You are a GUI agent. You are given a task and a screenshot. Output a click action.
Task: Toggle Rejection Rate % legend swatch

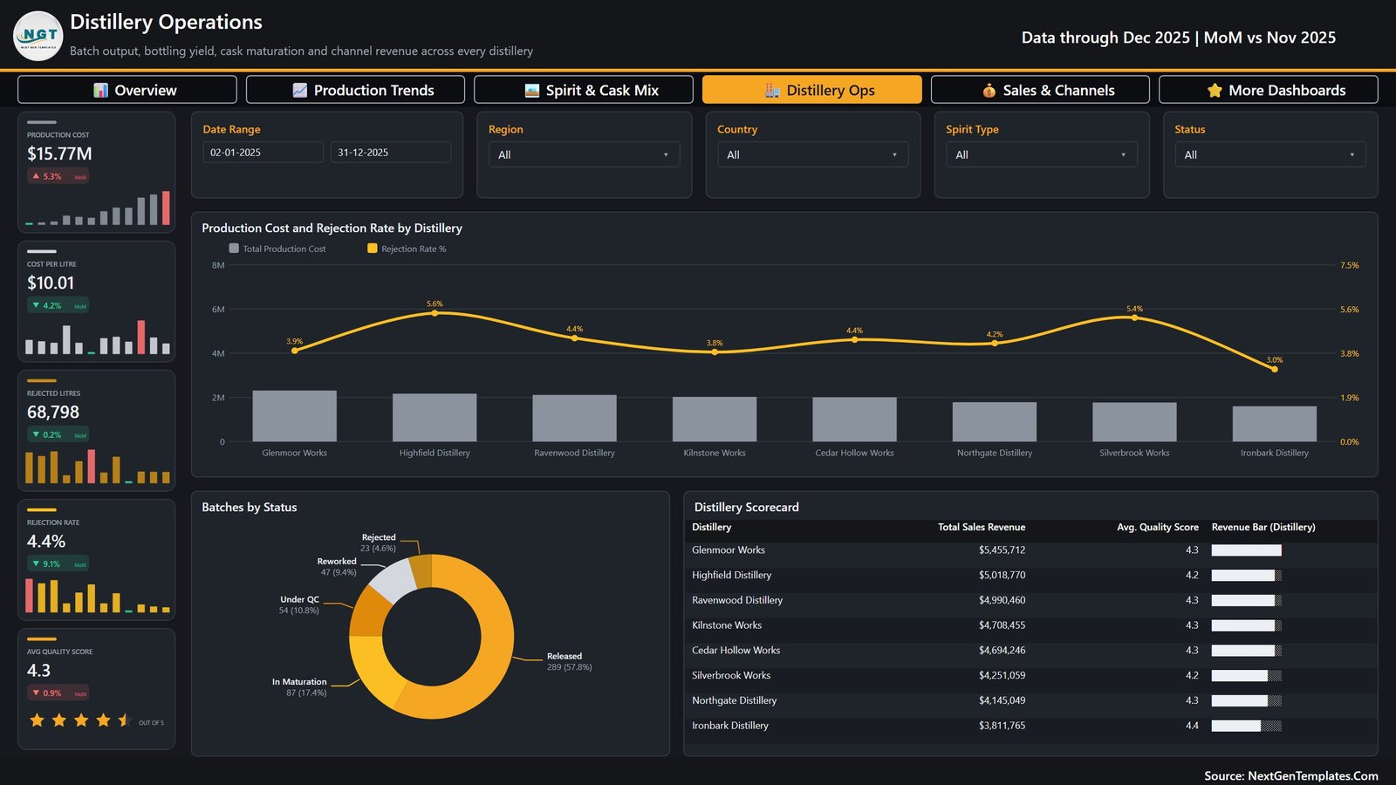(373, 249)
